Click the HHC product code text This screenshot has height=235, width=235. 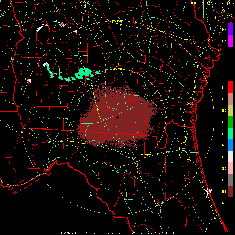click(229, 16)
